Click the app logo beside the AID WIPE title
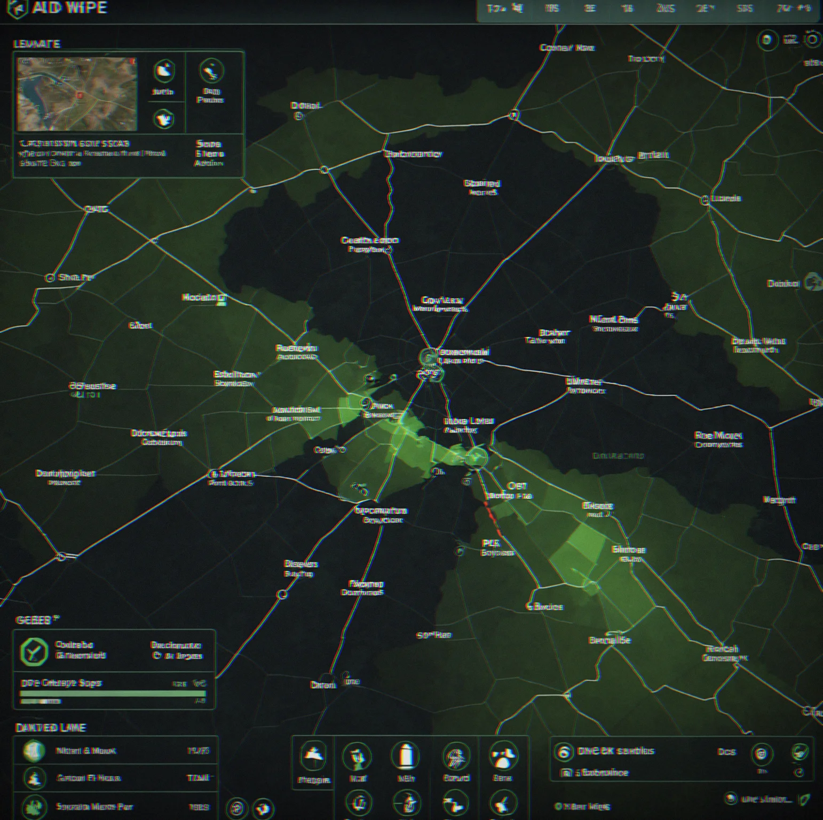The image size is (823, 820). (x=17, y=9)
